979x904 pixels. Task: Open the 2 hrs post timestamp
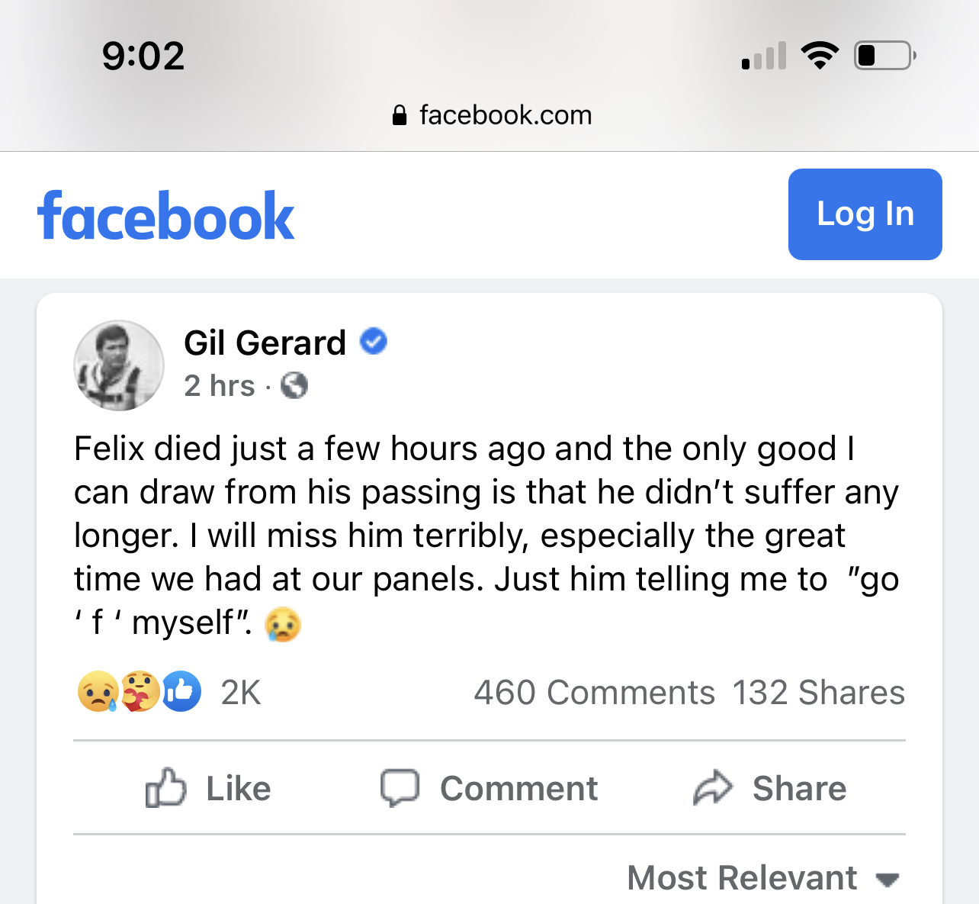[219, 386]
